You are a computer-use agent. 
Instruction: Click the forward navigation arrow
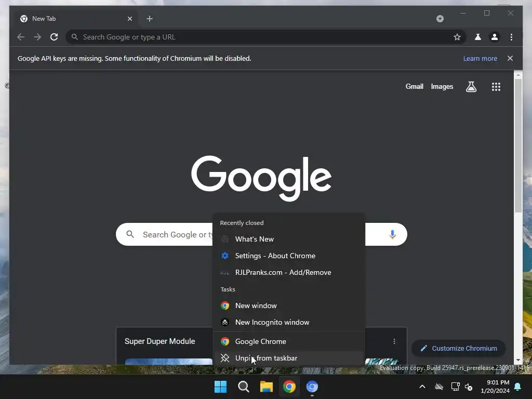point(37,37)
